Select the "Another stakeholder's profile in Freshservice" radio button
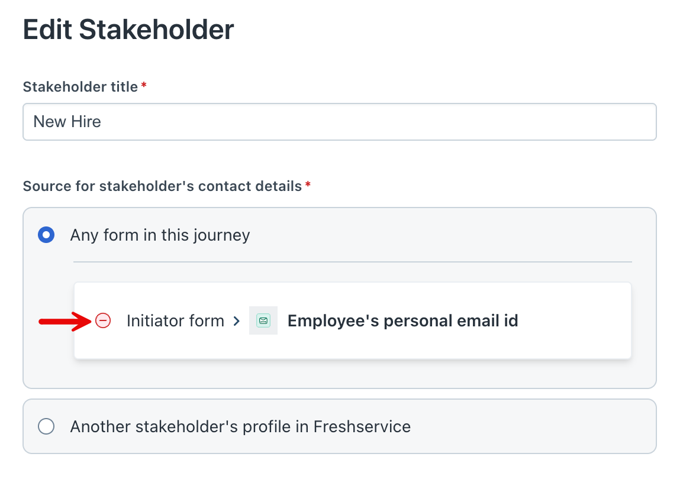Screen dimensions: 683x486 46,426
